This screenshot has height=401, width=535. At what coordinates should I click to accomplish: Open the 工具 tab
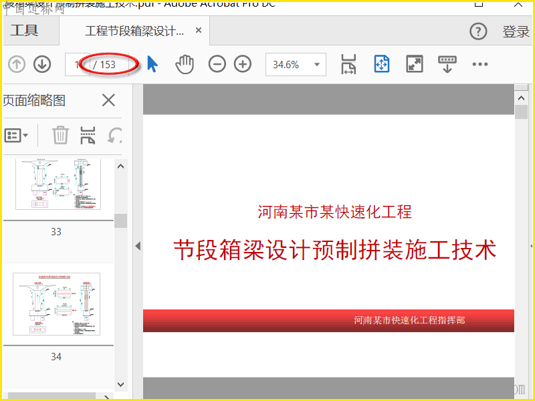(x=24, y=31)
